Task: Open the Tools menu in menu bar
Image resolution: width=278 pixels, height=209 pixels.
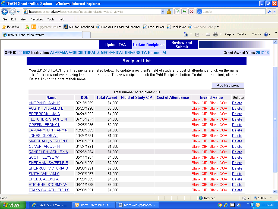Action: click(51, 19)
